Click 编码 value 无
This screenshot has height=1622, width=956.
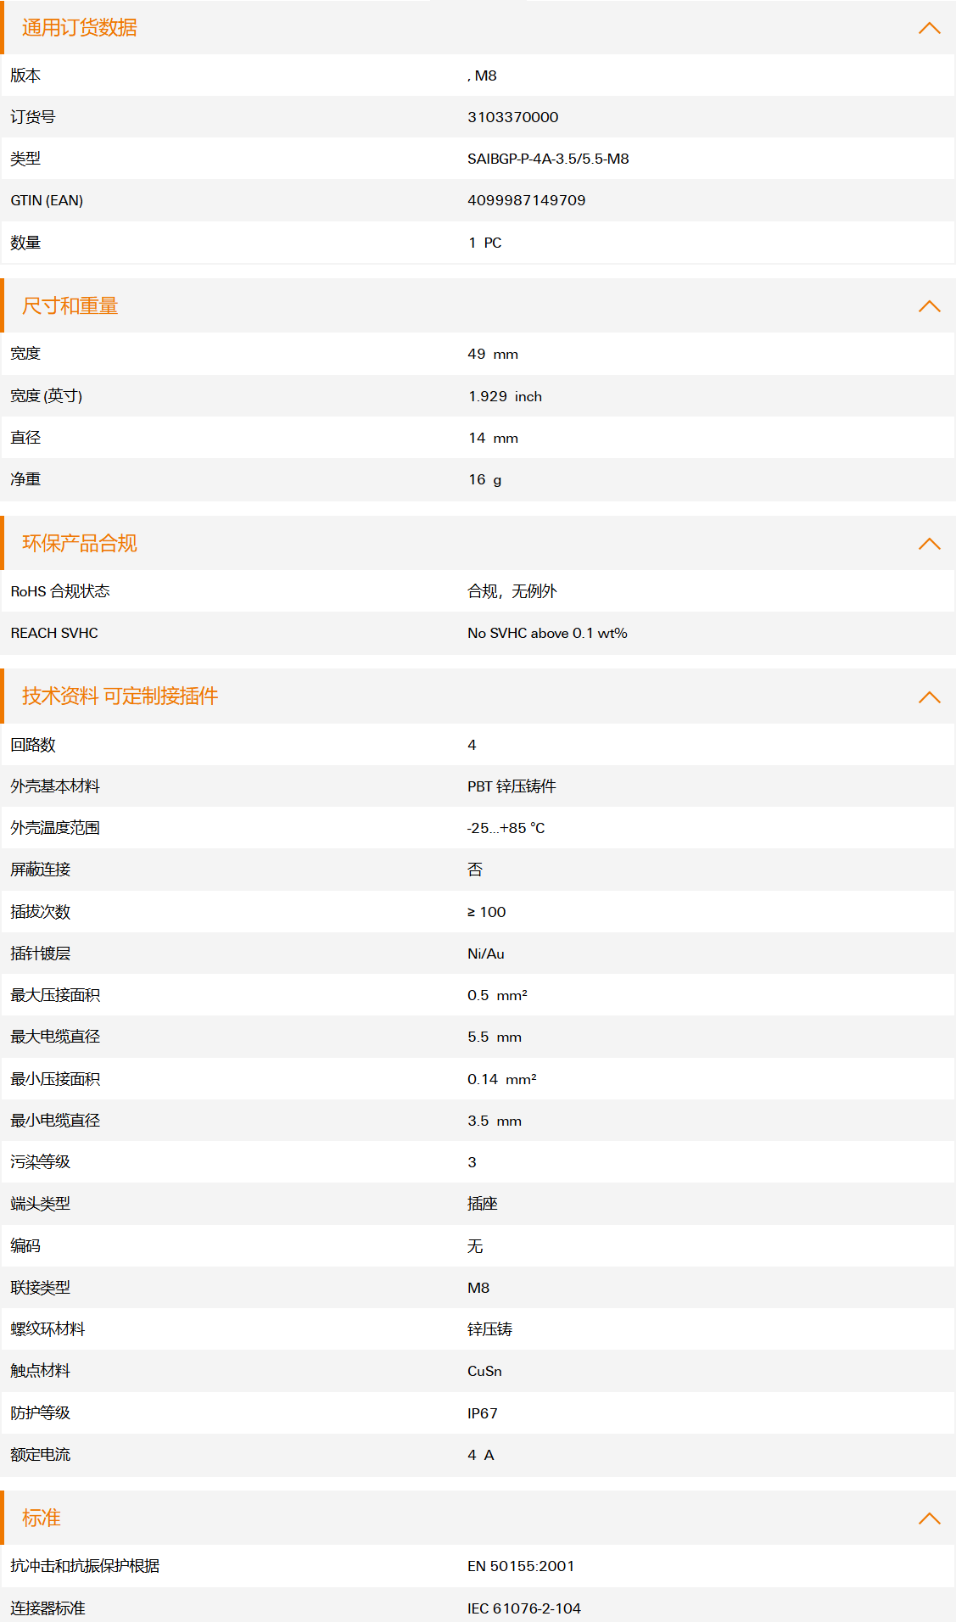pyautogui.click(x=475, y=1246)
